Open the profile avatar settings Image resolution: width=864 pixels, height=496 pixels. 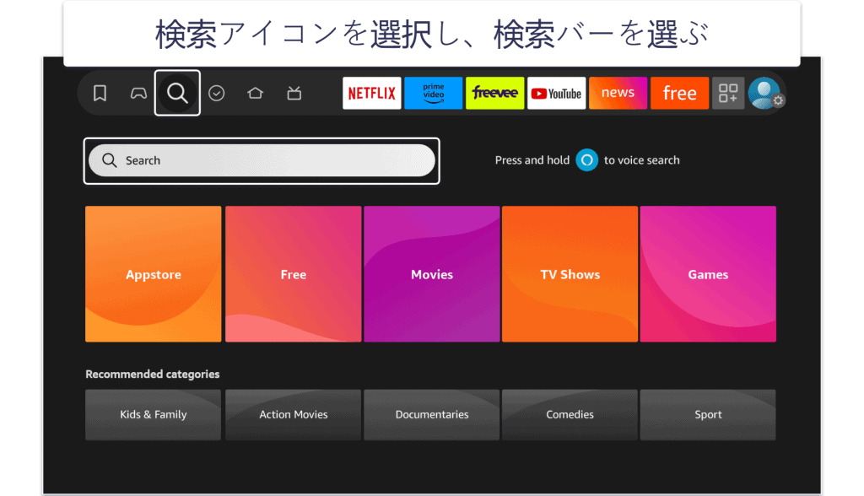coord(764,93)
